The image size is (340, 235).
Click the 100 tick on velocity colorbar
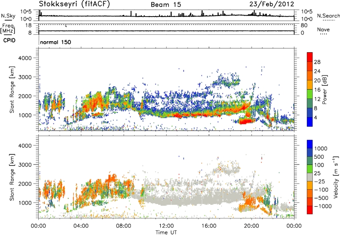[319, 165]
